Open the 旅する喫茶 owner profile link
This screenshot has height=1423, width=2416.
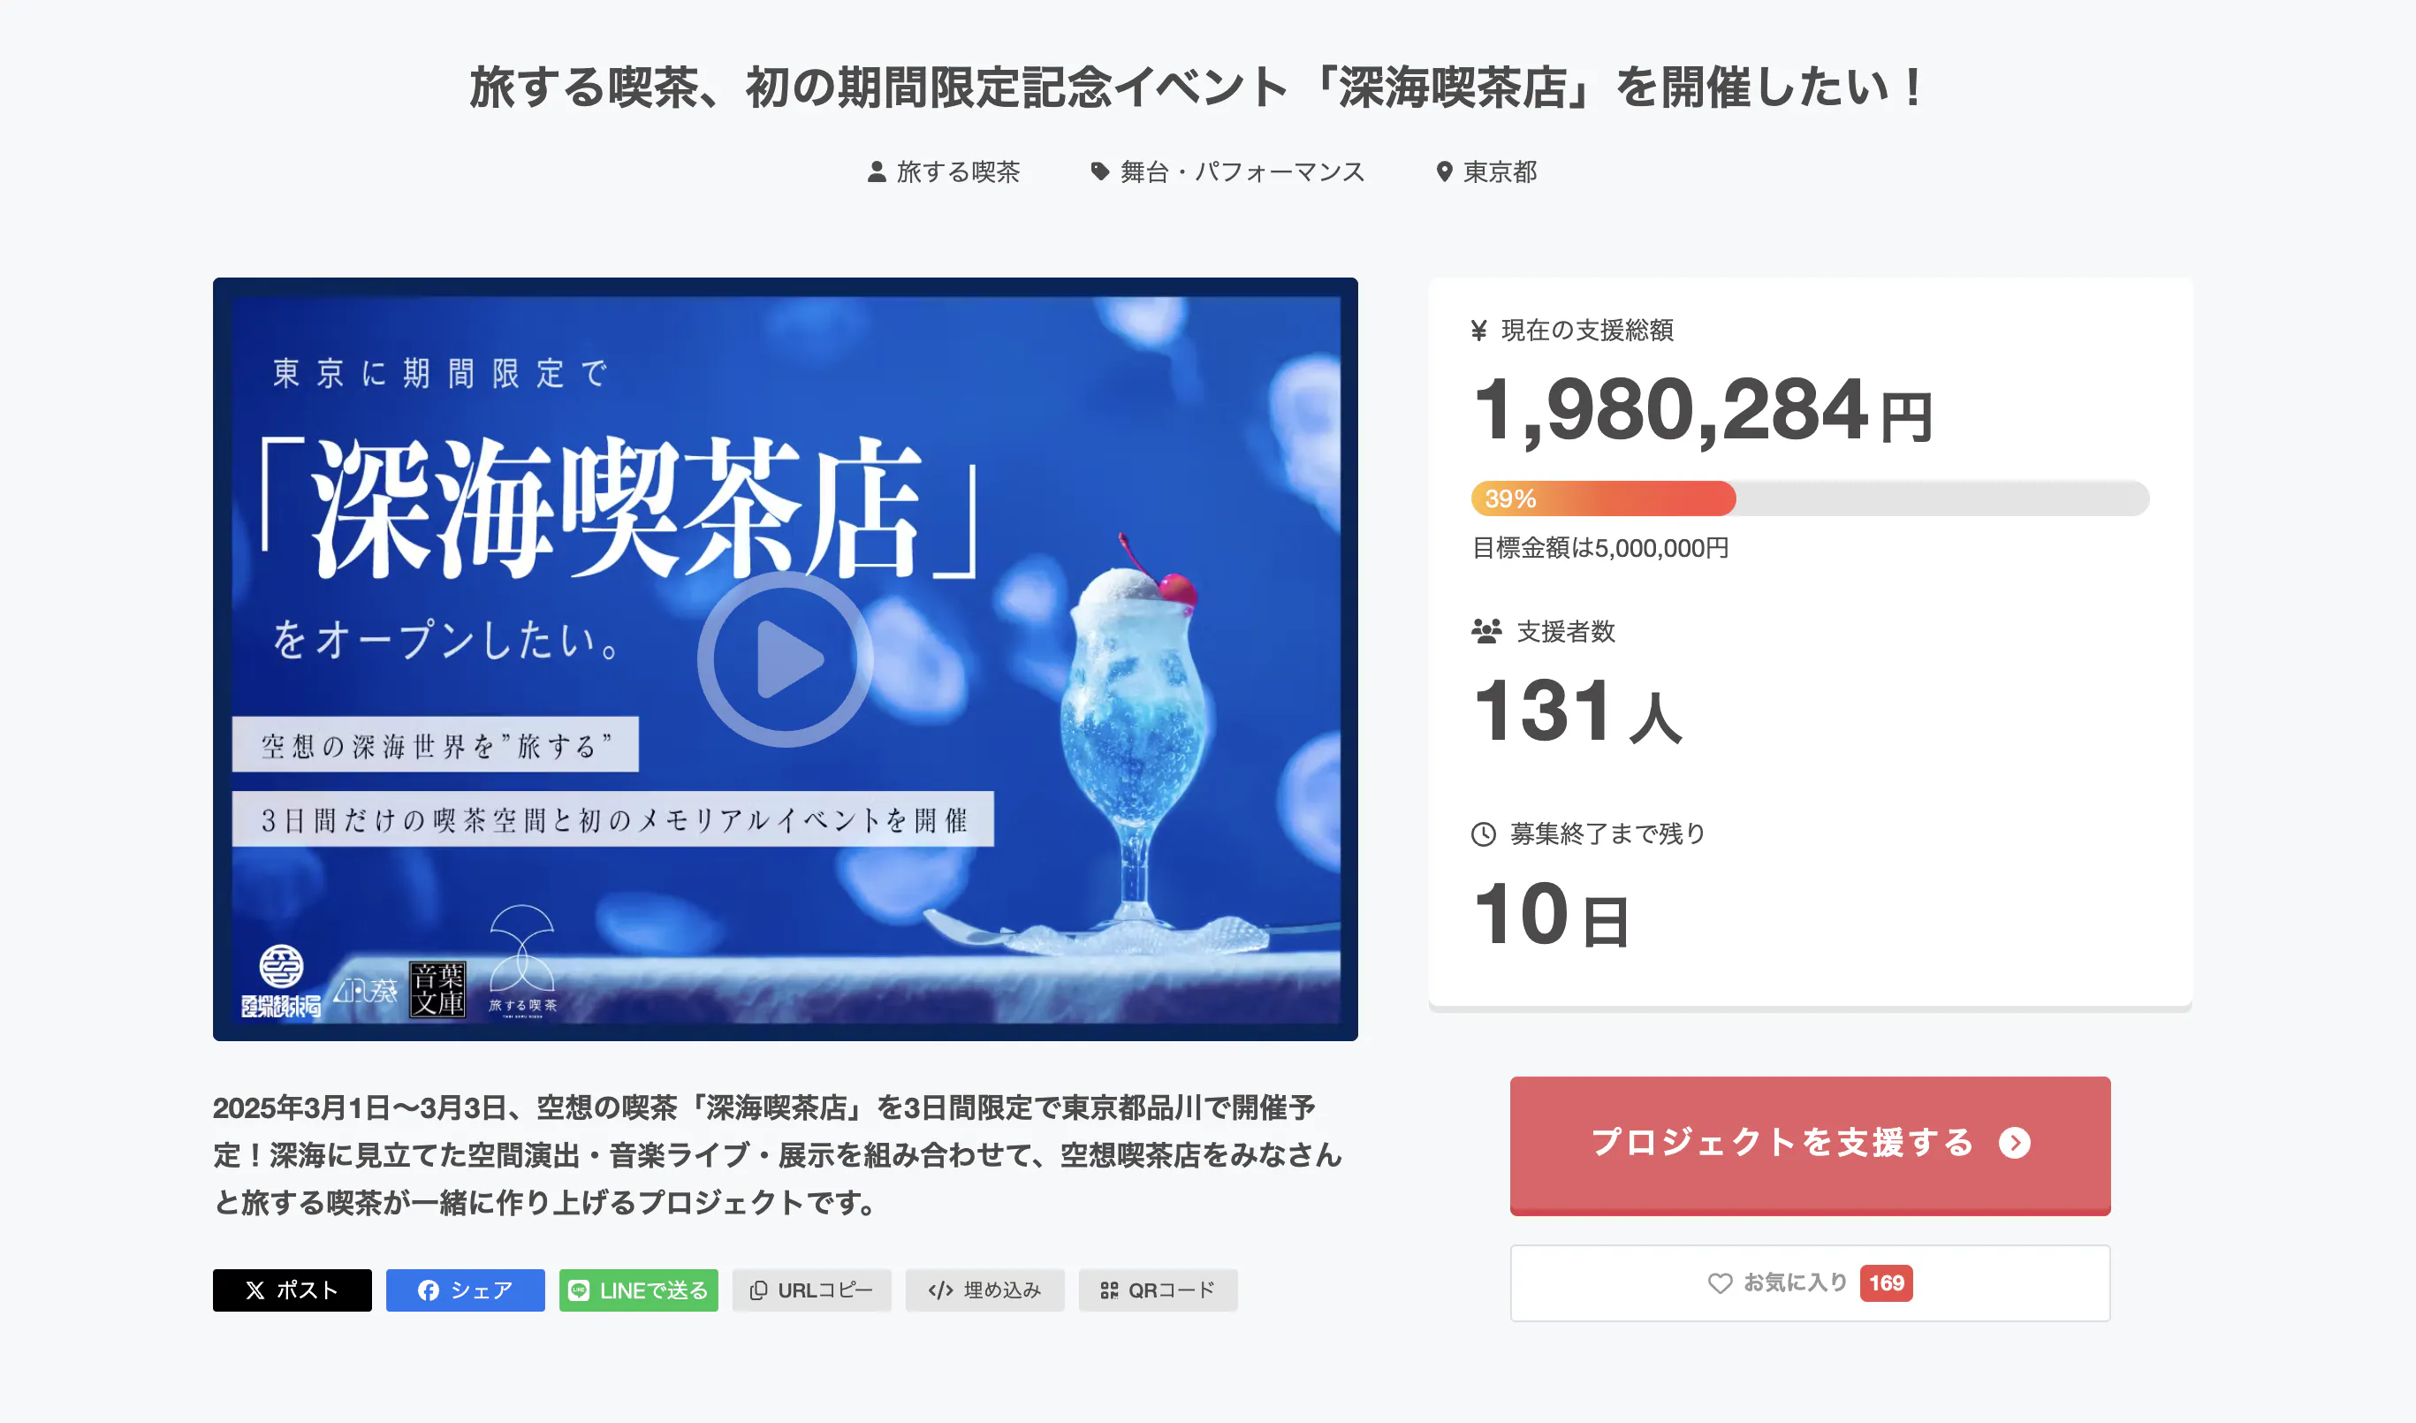click(944, 171)
